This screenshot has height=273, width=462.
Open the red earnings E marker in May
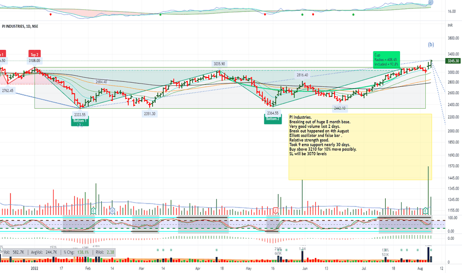click(x=276, y=211)
